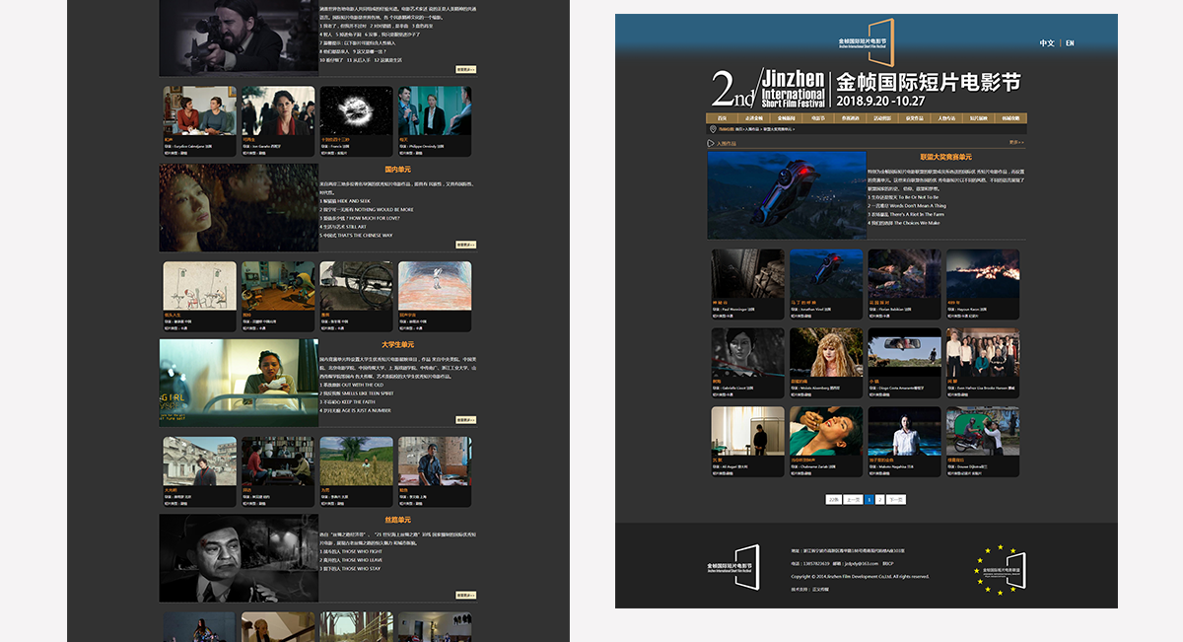Screen dimensions: 1183x642
Task: Click the 大学生单元 section heading
Action: coord(398,345)
